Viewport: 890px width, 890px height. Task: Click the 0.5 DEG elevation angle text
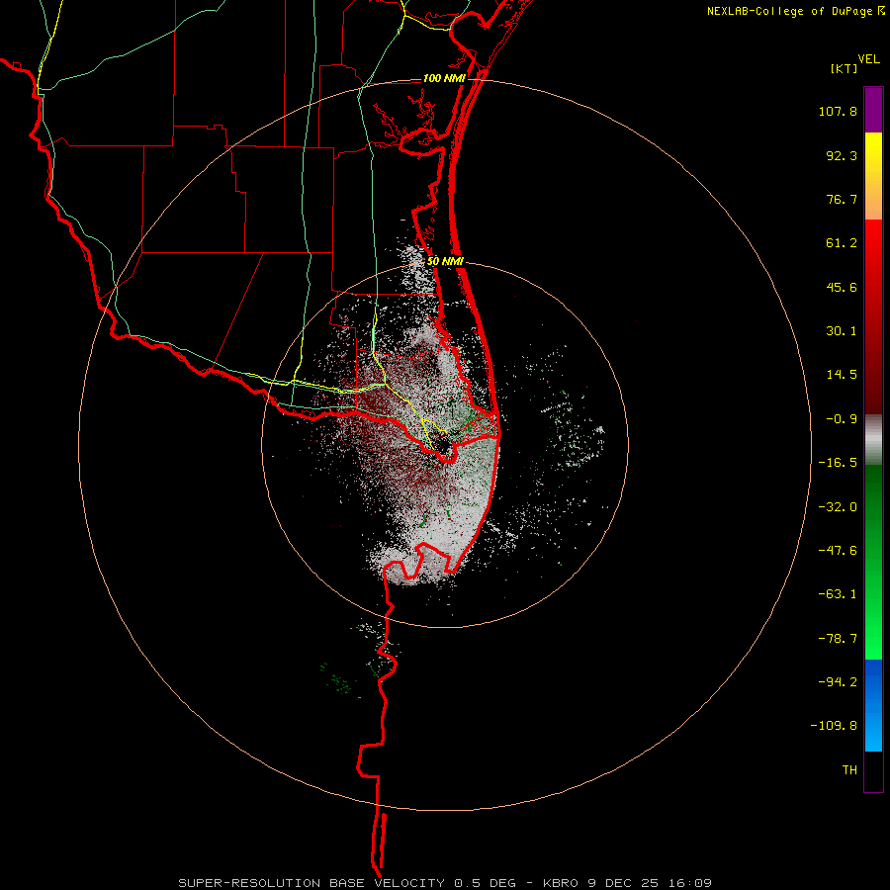pos(485,883)
